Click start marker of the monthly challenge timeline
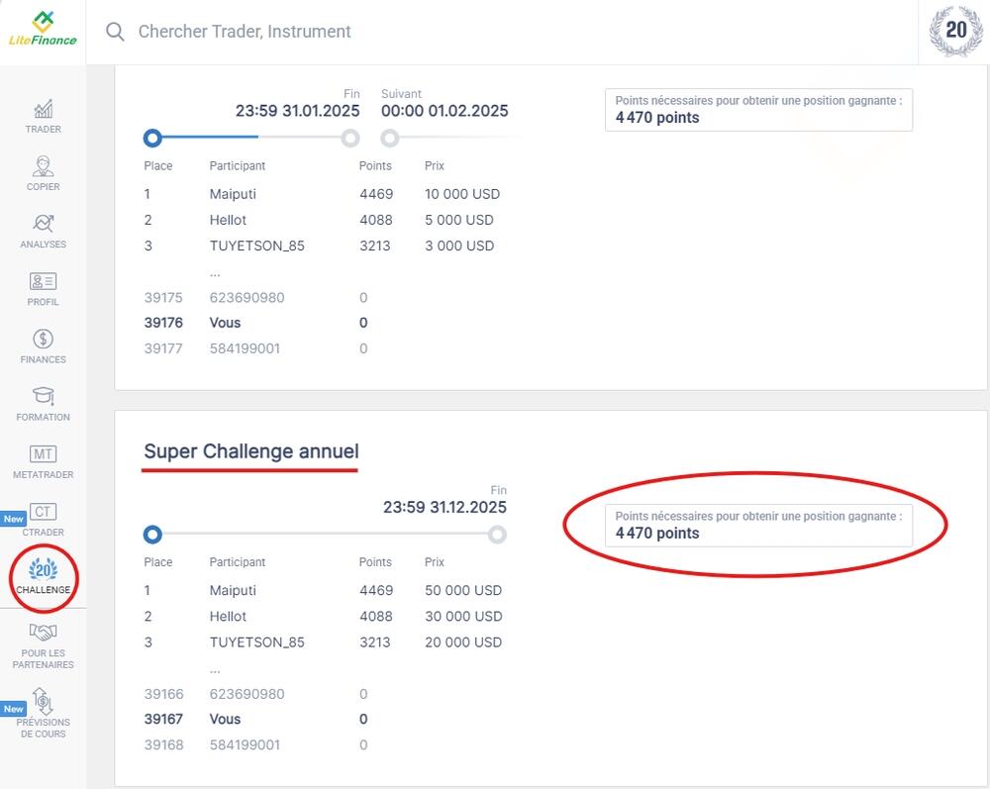This screenshot has height=789, width=990. [x=152, y=138]
